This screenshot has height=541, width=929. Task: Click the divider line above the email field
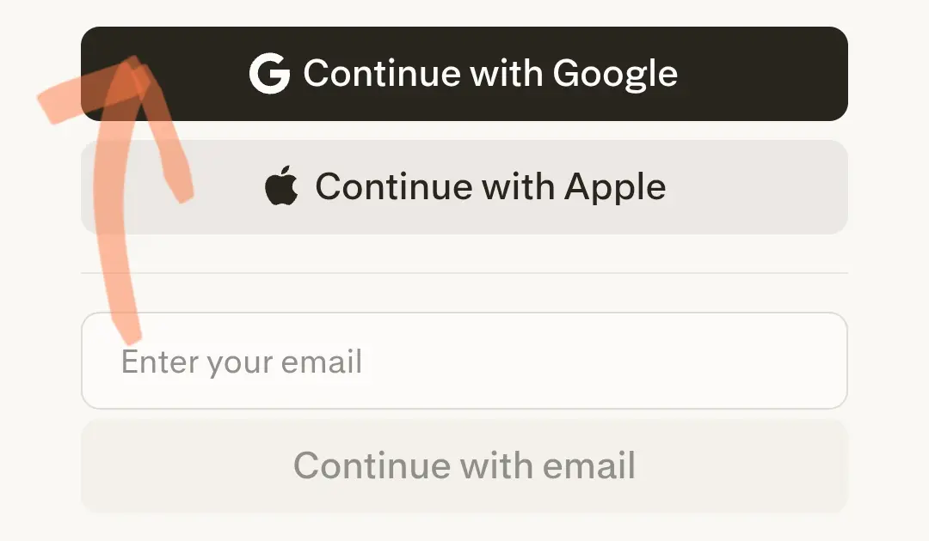[x=464, y=273]
